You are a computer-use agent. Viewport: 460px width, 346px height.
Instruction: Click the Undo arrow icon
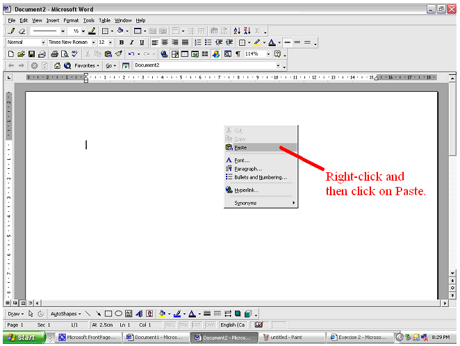(131, 54)
